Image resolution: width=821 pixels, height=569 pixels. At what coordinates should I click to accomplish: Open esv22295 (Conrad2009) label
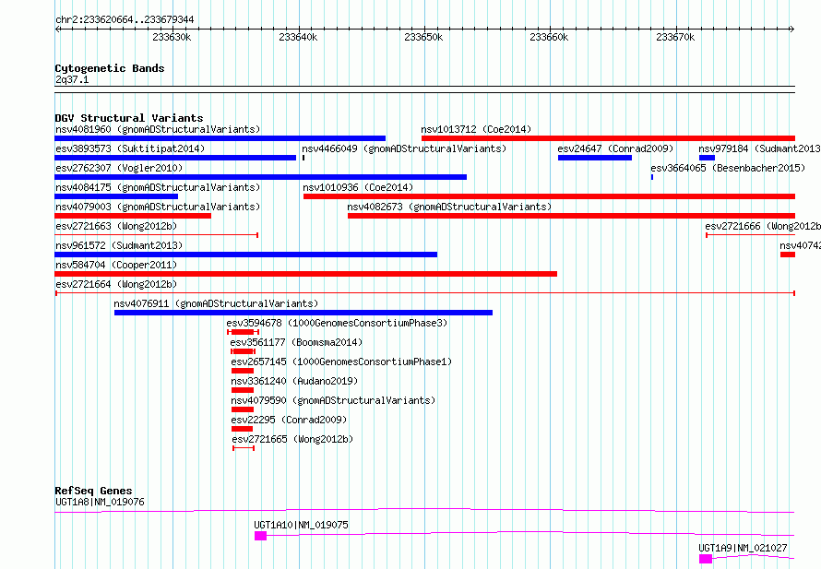click(x=289, y=420)
